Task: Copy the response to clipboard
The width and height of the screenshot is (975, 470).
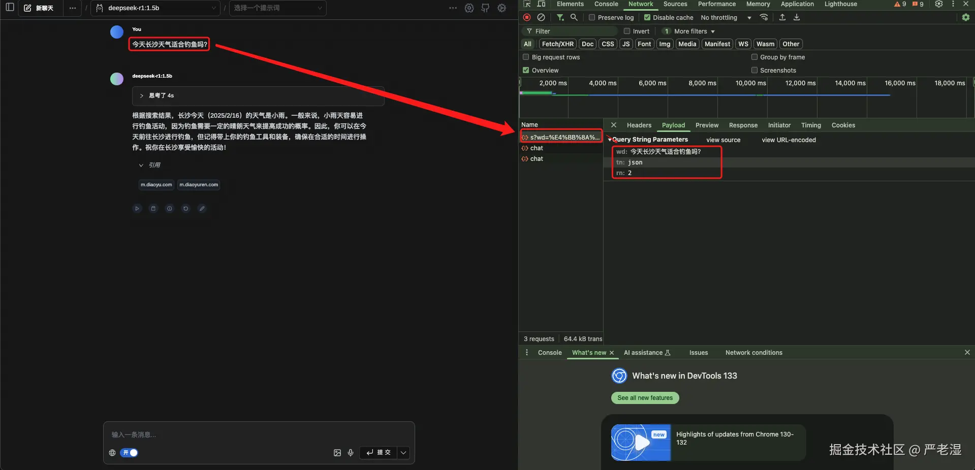Action: [x=153, y=209]
